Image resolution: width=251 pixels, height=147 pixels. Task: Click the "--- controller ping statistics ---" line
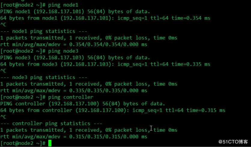[x=51, y=124]
